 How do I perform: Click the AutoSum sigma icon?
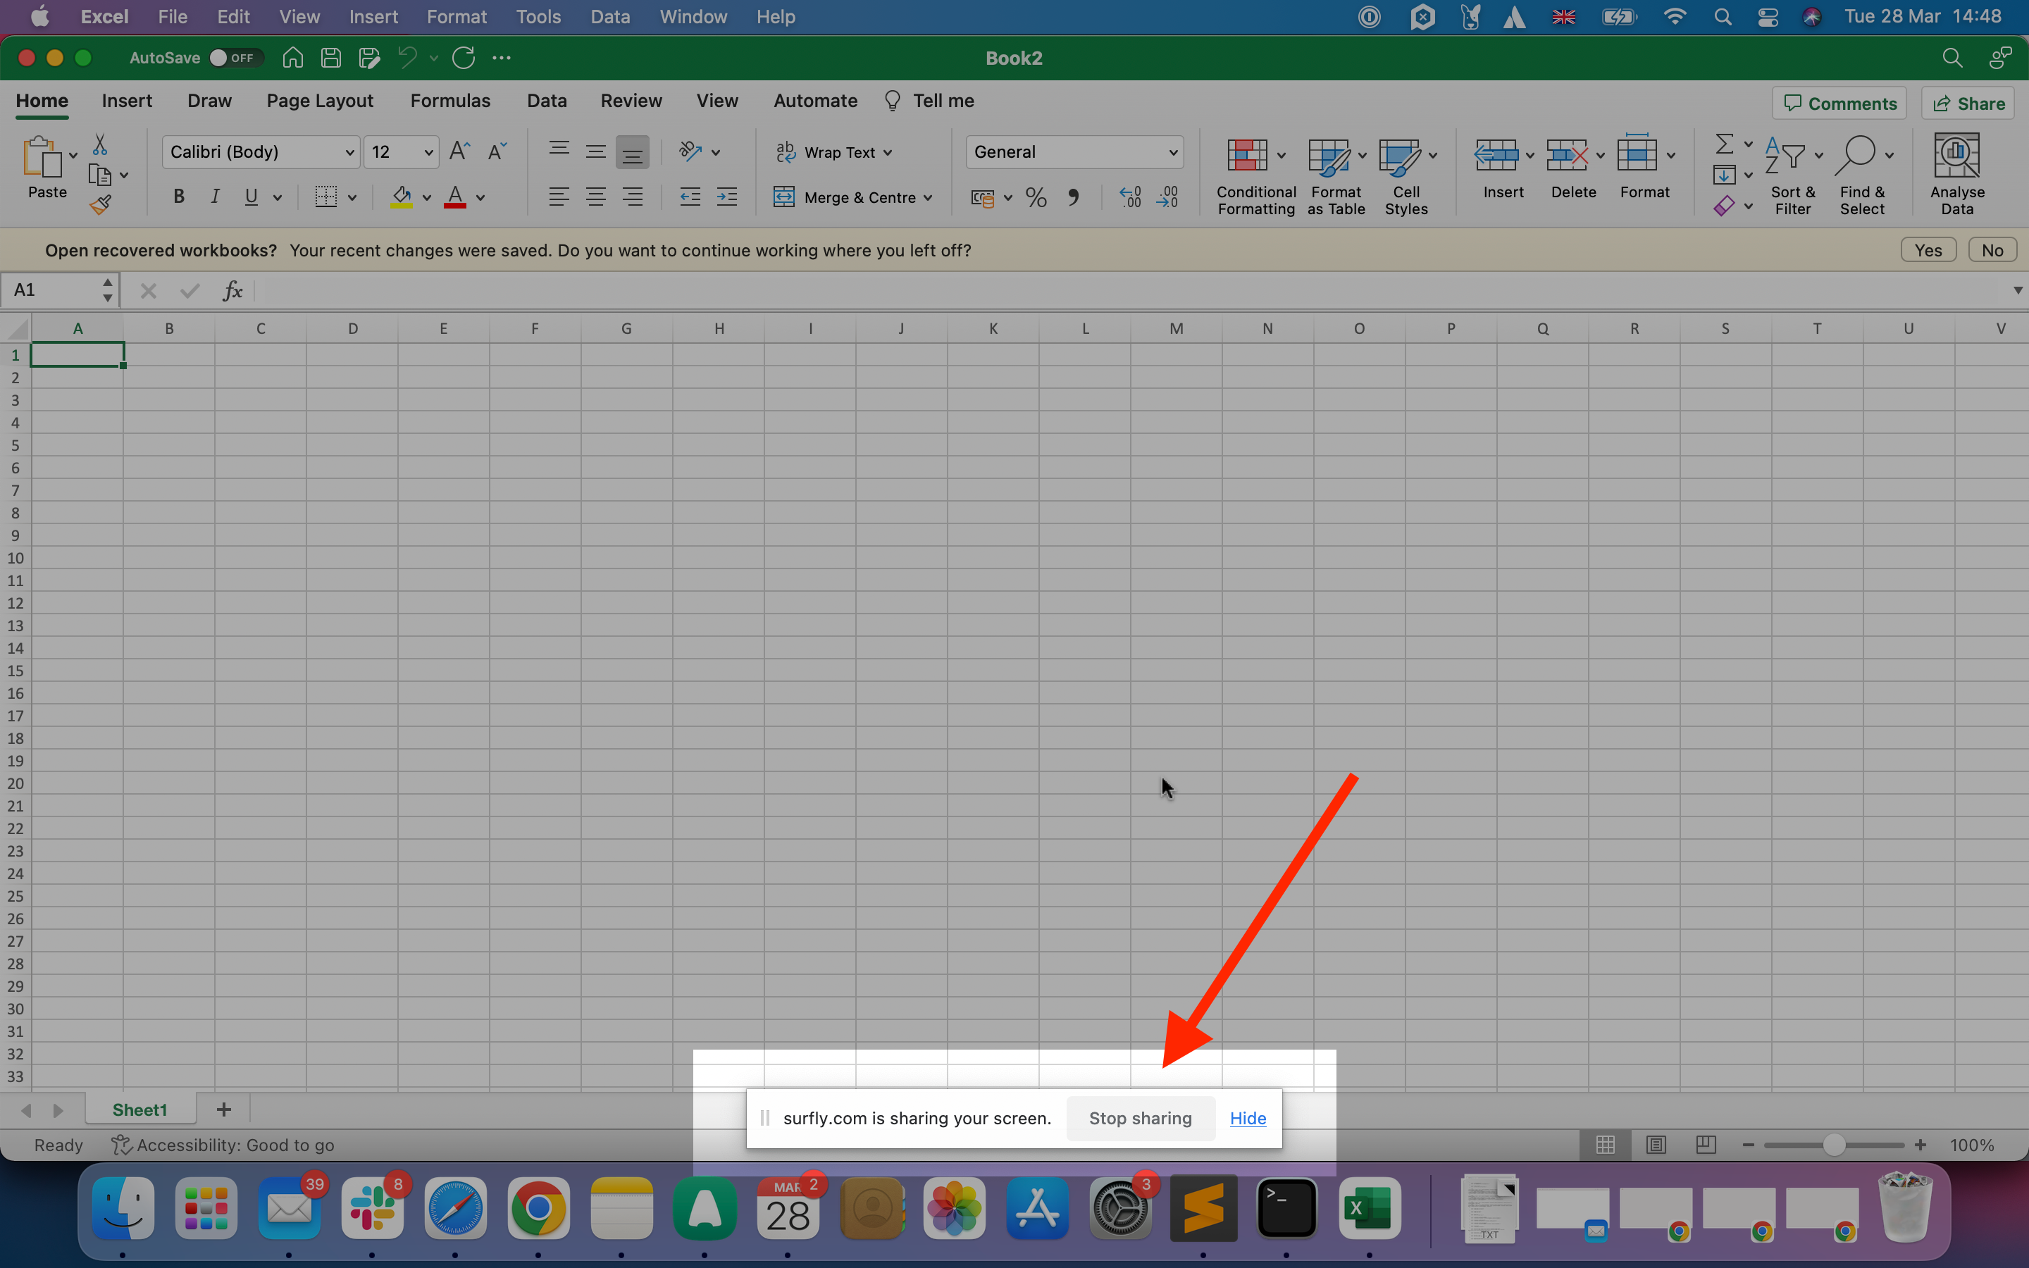click(x=1724, y=144)
